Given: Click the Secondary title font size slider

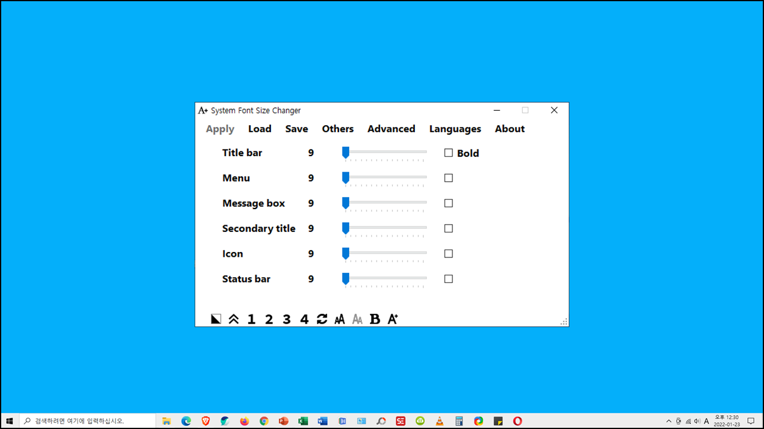Looking at the screenshot, I should click(384, 229).
